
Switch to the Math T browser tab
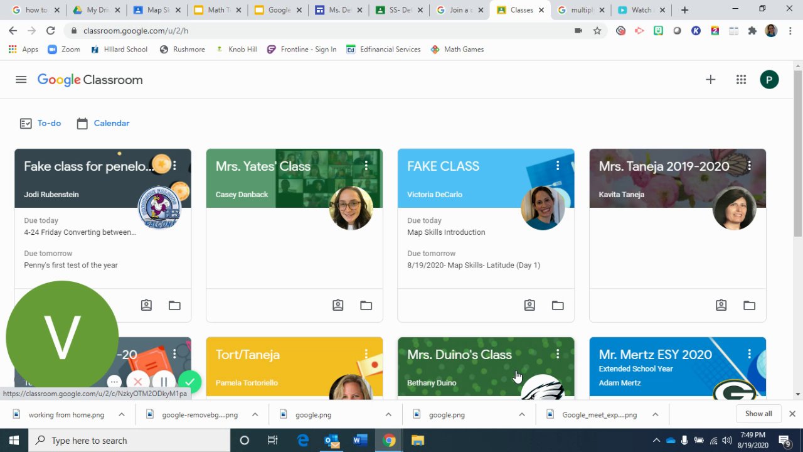click(x=217, y=10)
